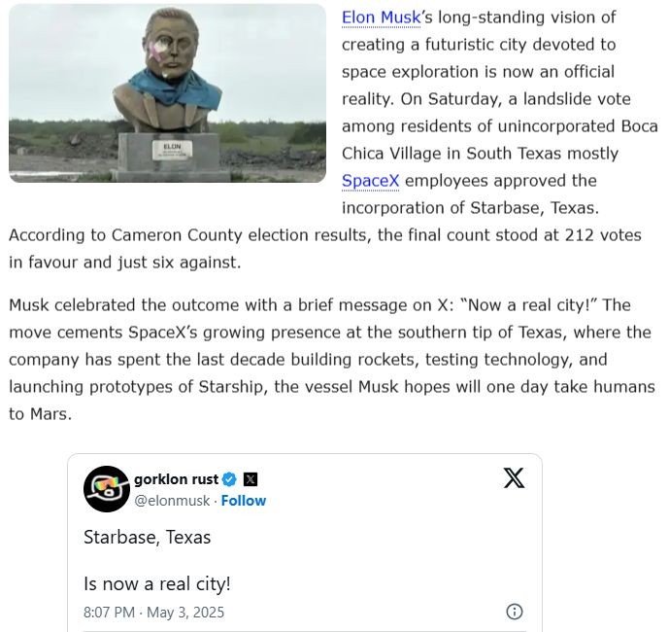Click the "Starbase, Texas" tweet text

click(x=148, y=538)
